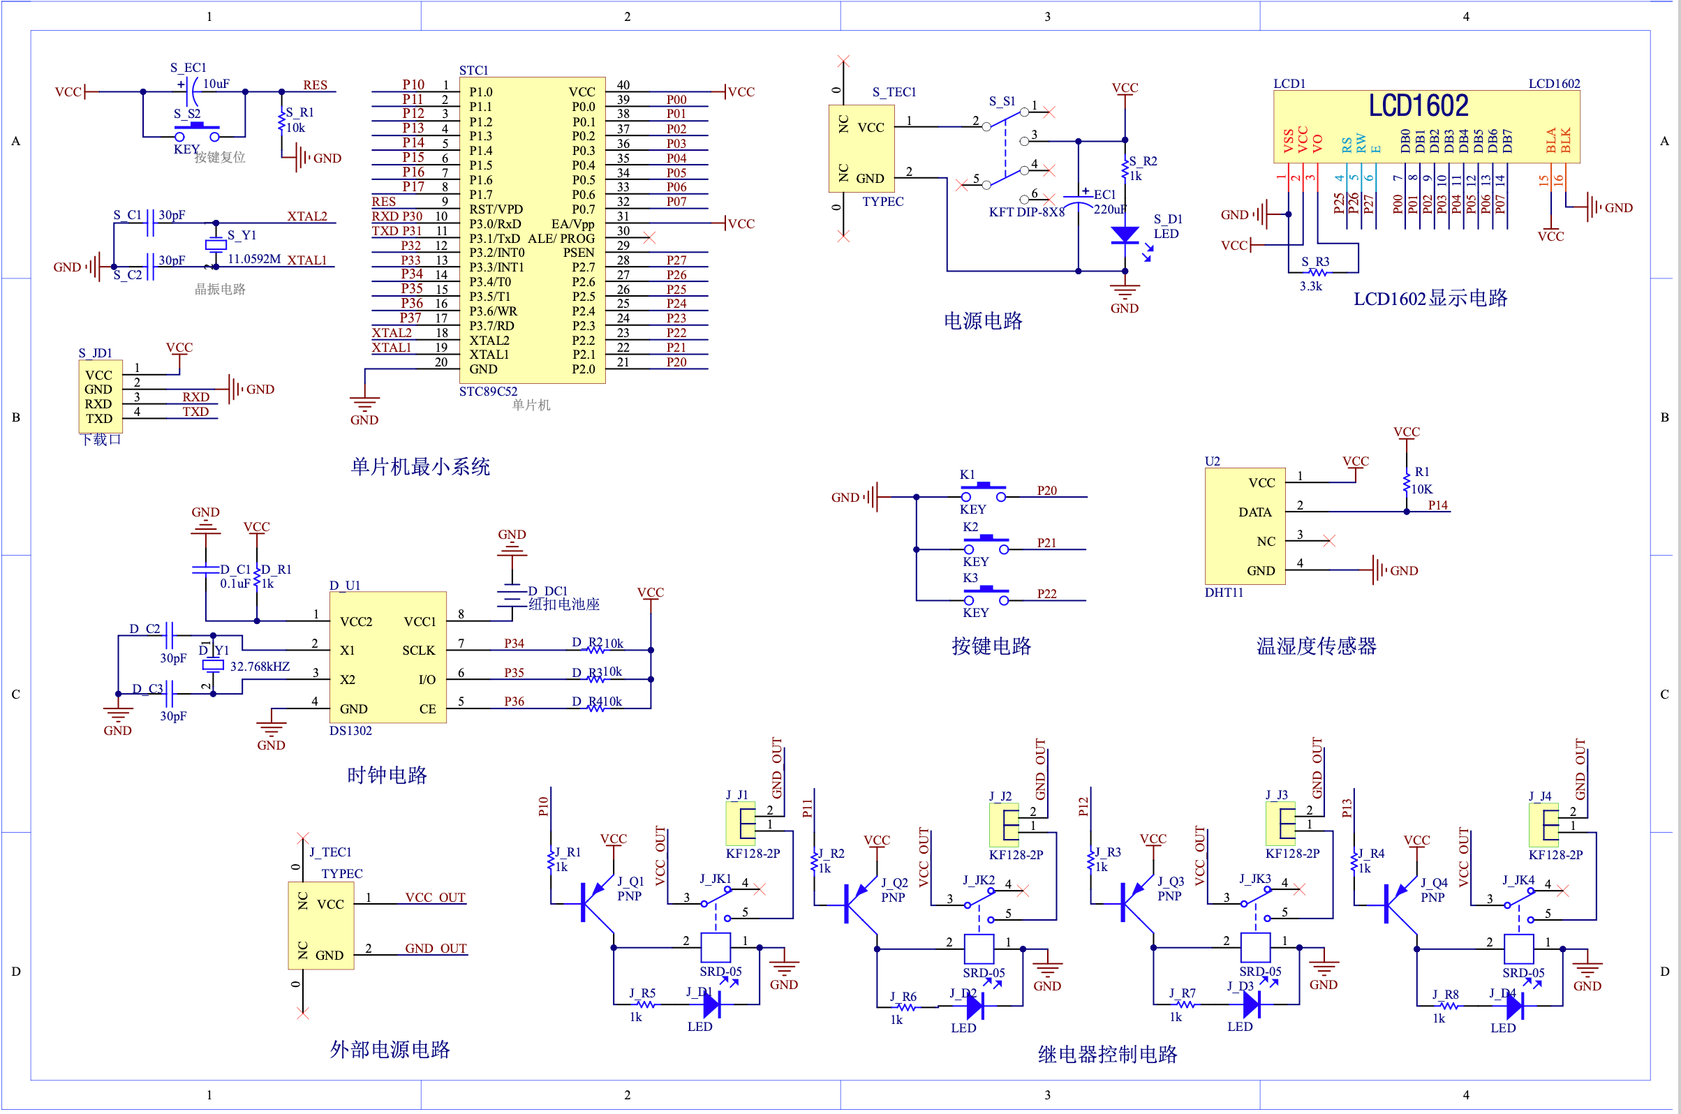
Task: Click the S_R3 3.3k resistor
Action: (1317, 272)
